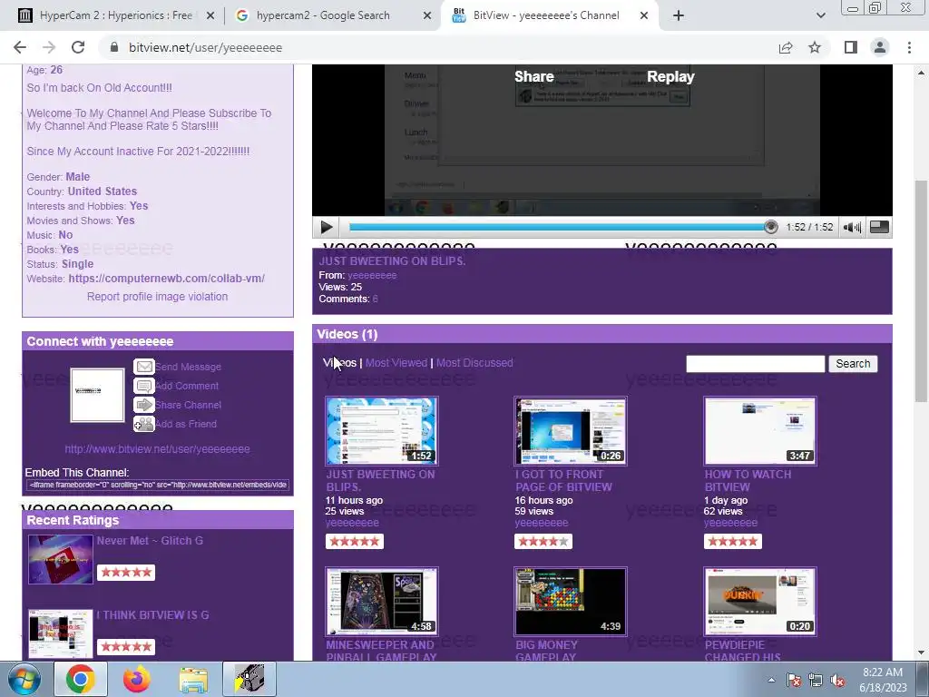Bookmark this page with the star icon

point(815,47)
